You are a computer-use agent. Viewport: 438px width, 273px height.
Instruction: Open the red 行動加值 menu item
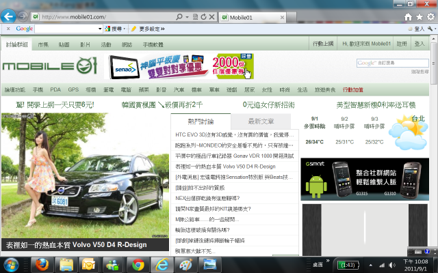click(353, 89)
